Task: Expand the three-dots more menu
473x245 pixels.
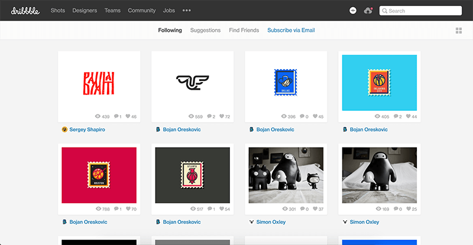Action: coord(187,11)
